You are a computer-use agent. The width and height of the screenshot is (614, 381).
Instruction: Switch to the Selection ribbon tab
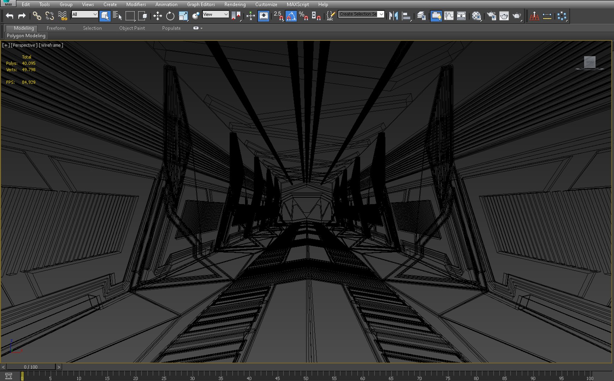coord(92,28)
